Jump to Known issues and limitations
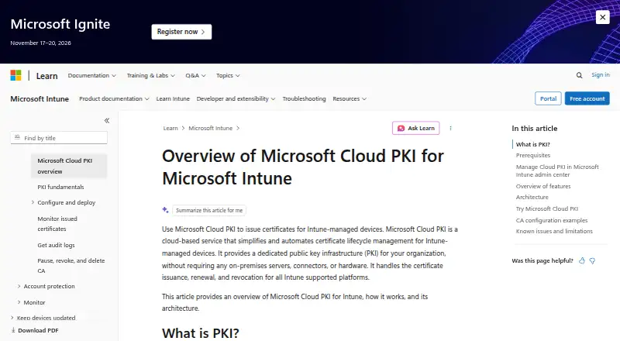620x341 pixels. 554,232
